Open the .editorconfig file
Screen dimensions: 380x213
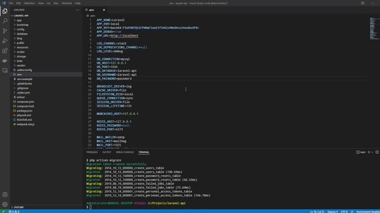46,70
